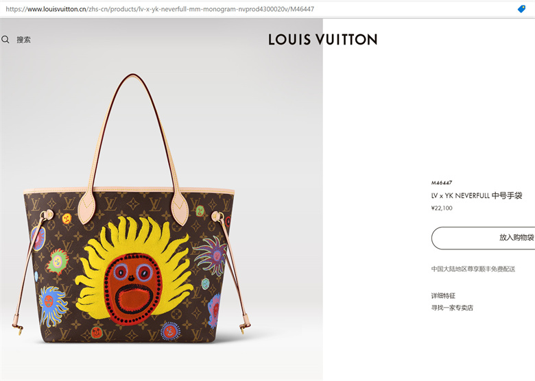Open the 搜索 search label
Screen dimensions: 535x381
pos(23,40)
